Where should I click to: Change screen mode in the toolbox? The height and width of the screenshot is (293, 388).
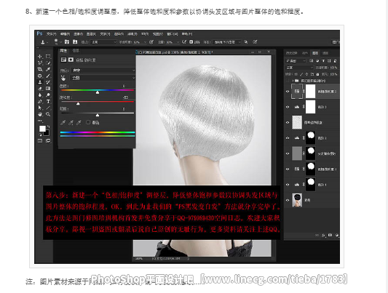point(48,141)
